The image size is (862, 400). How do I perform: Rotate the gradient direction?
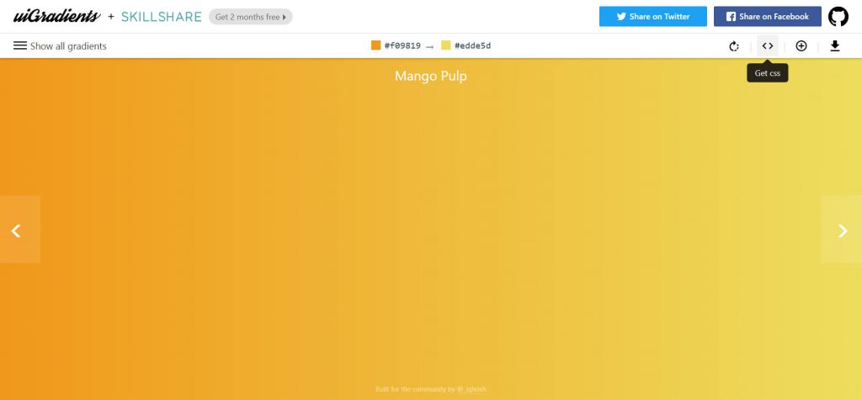[x=734, y=46]
